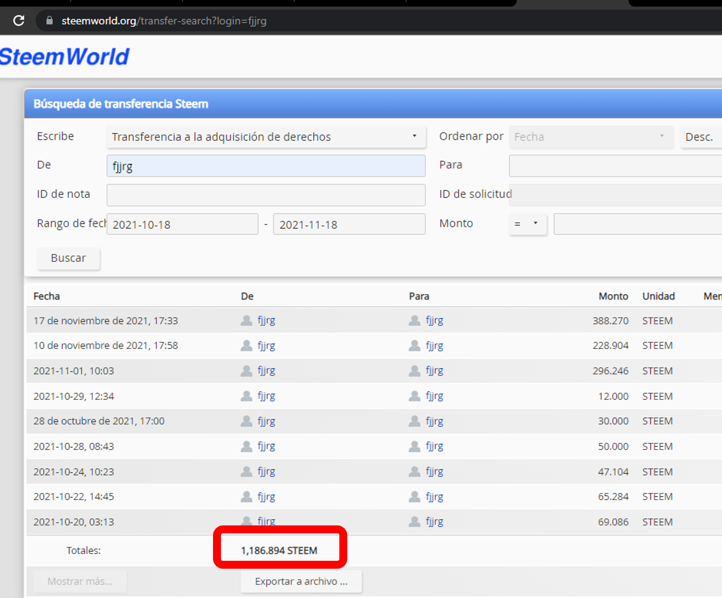Click the end date field 2021-11-18
The height and width of the screenshot is (598, 722).
pyautogui.click(x=349, y=224)
